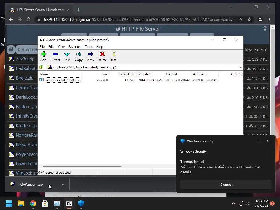Open the clock and notifications panel
The height and width of the screenshot is (210, 280).
pos(264,203)
